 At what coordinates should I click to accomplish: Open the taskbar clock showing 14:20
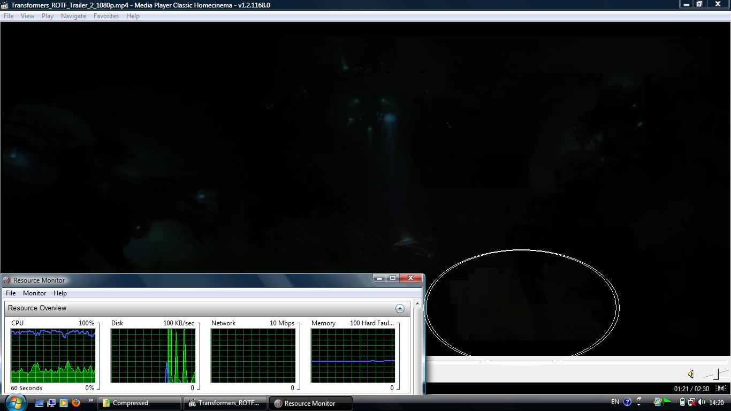pyautogui.click(x=716, y=402)
